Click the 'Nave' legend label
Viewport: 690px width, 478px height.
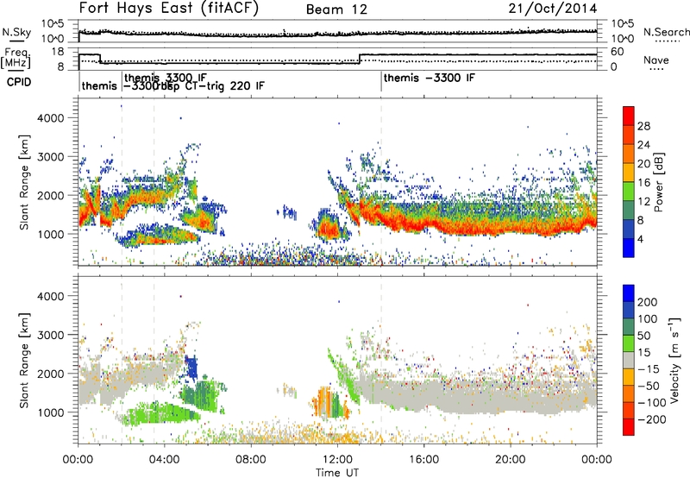[x=656, y=60]
